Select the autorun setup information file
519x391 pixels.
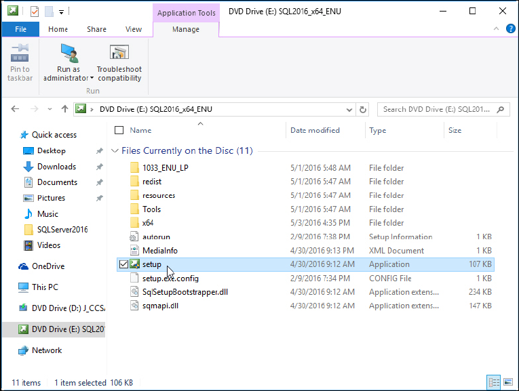tap(156, 236)
